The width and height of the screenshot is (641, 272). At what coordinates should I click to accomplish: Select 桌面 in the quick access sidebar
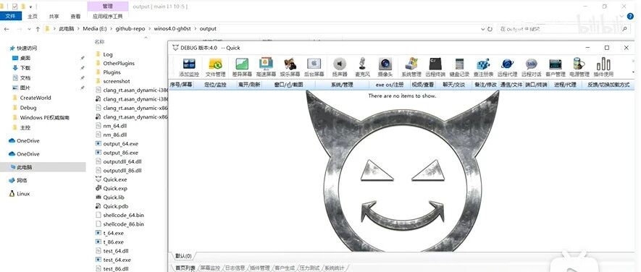tap(25, 58)
